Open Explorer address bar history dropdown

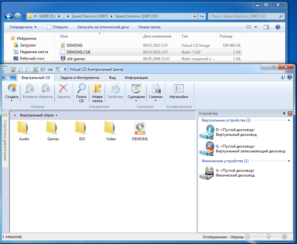(x=194, y=17)
